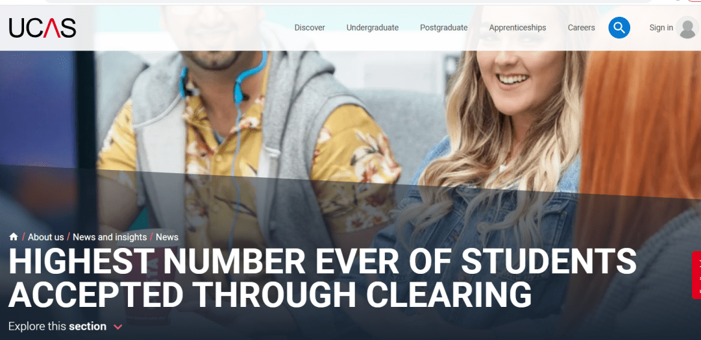Open the Discover menu

[310, 28]
